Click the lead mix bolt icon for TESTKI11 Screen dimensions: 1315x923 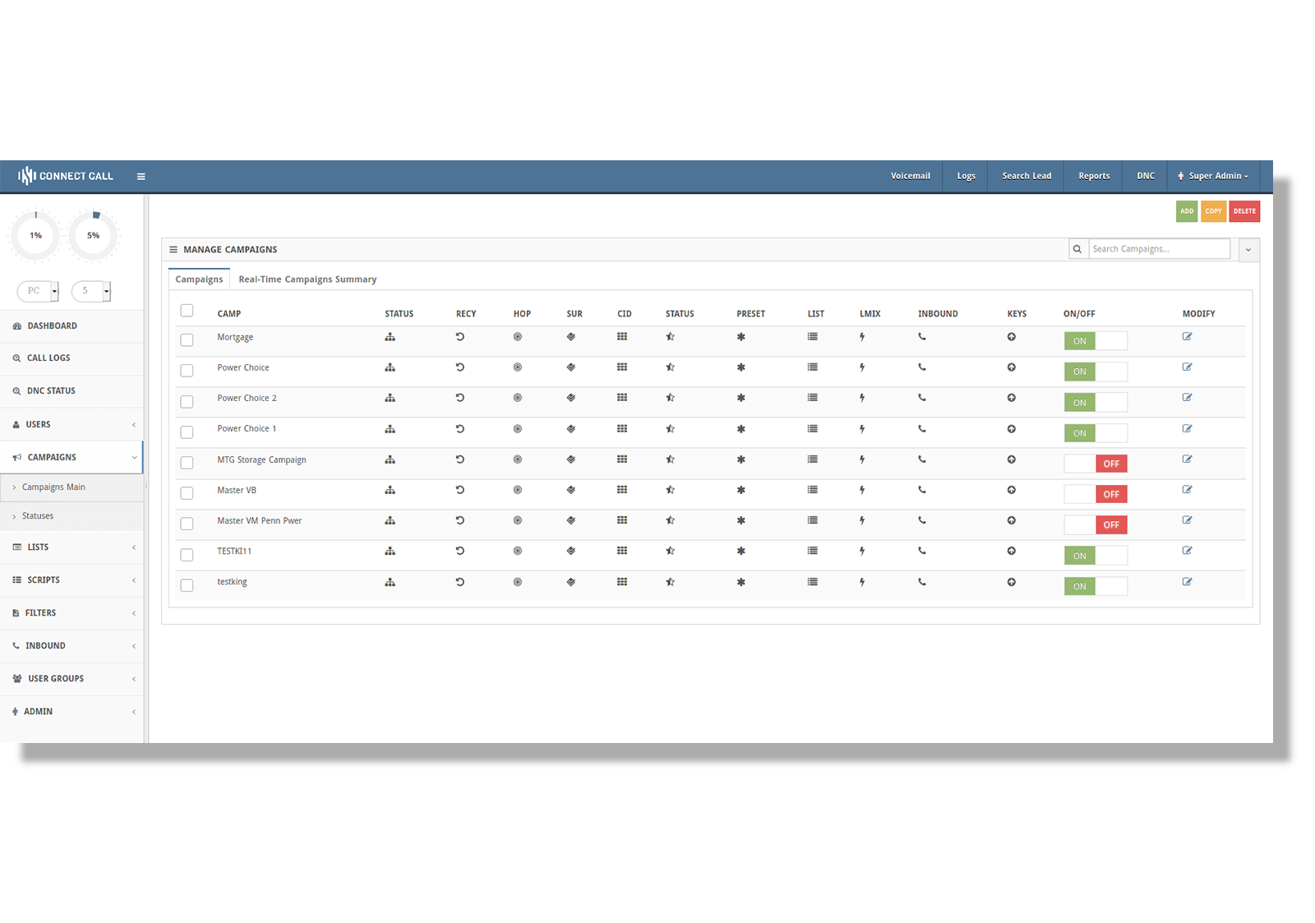(x=862, y=551)
